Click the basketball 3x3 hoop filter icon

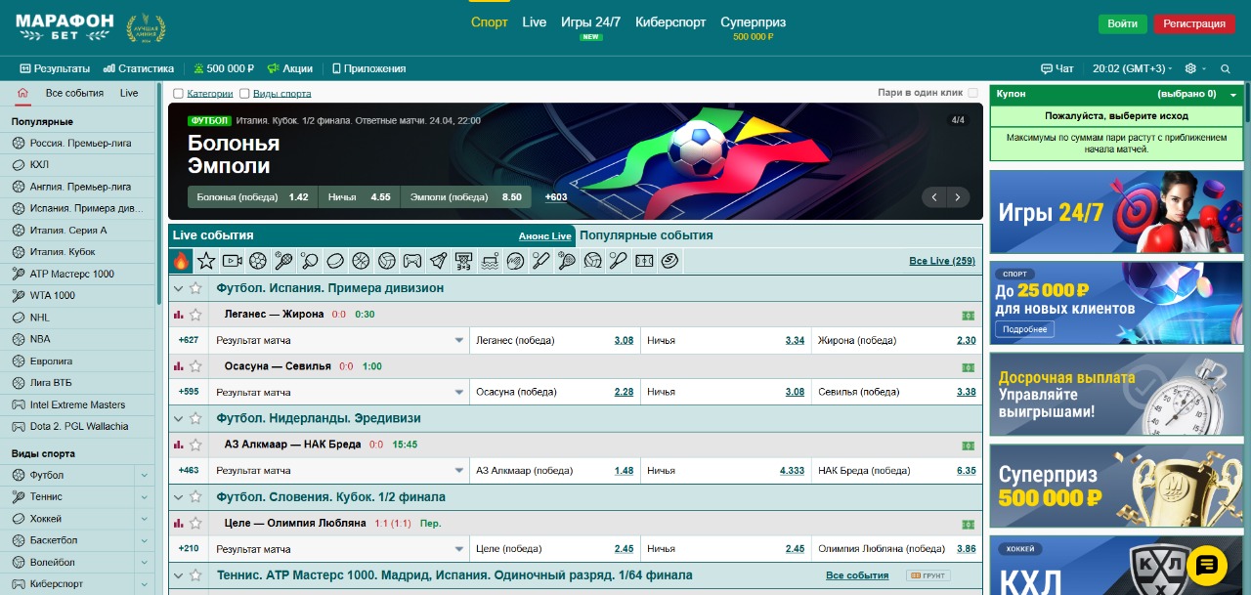pos(463,261)
